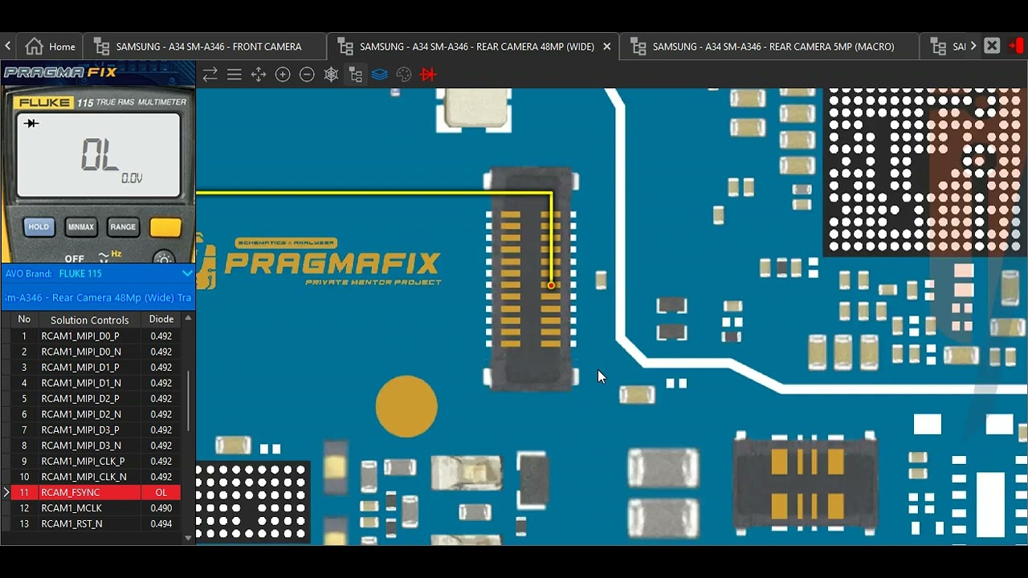Click the spider web network icon
Image resolution: width=1028 pixels, height=578 pixels.
click(331, 75)
